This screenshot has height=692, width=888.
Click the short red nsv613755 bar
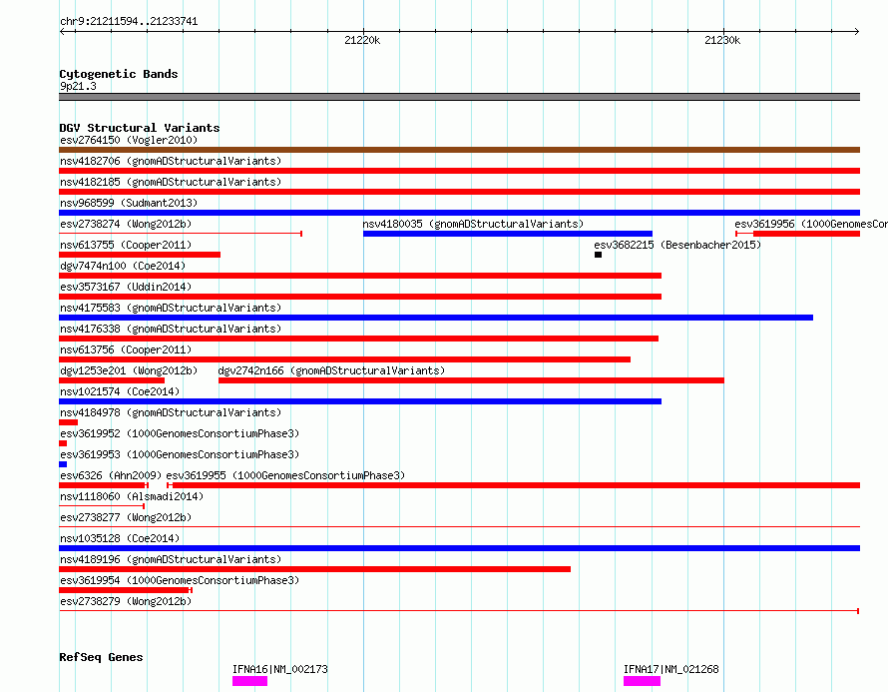[x=140, y=255]
